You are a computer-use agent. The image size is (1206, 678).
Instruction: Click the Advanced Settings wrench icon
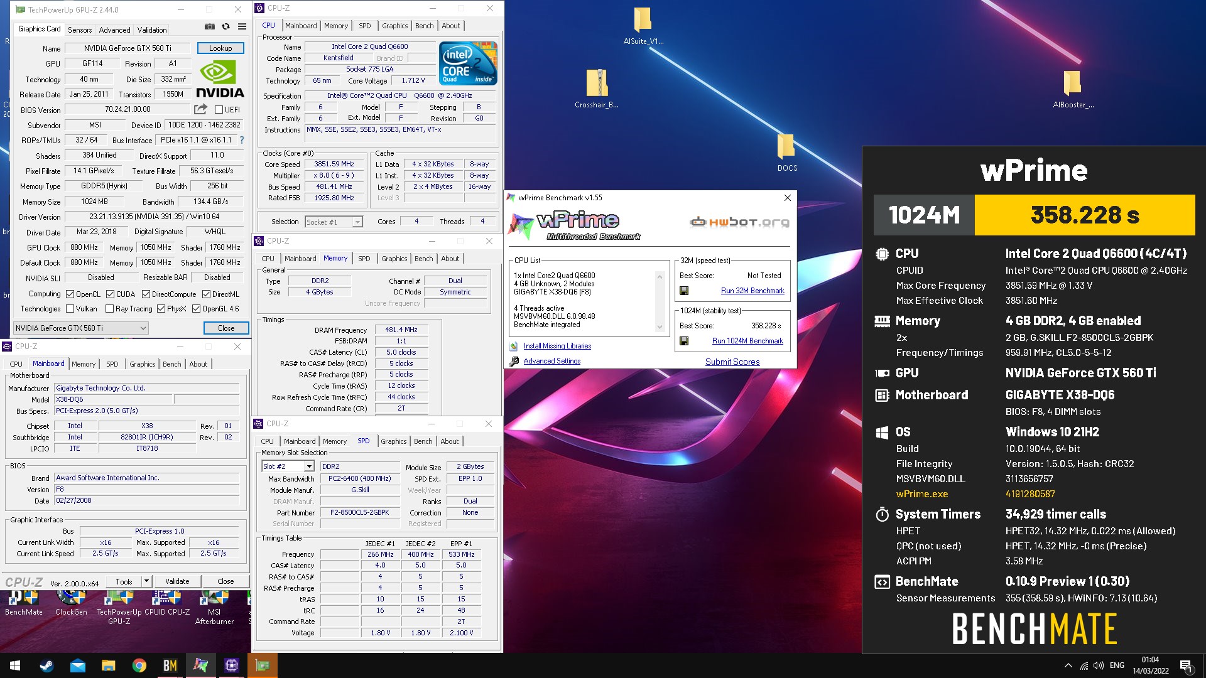pyautogui.click(x=514, y=361)
